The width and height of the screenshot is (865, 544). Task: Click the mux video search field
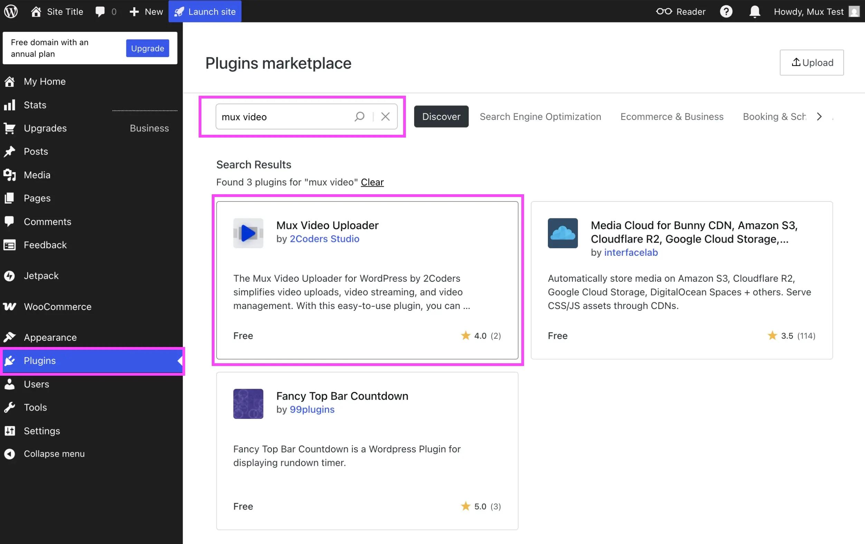click(284, 116)
